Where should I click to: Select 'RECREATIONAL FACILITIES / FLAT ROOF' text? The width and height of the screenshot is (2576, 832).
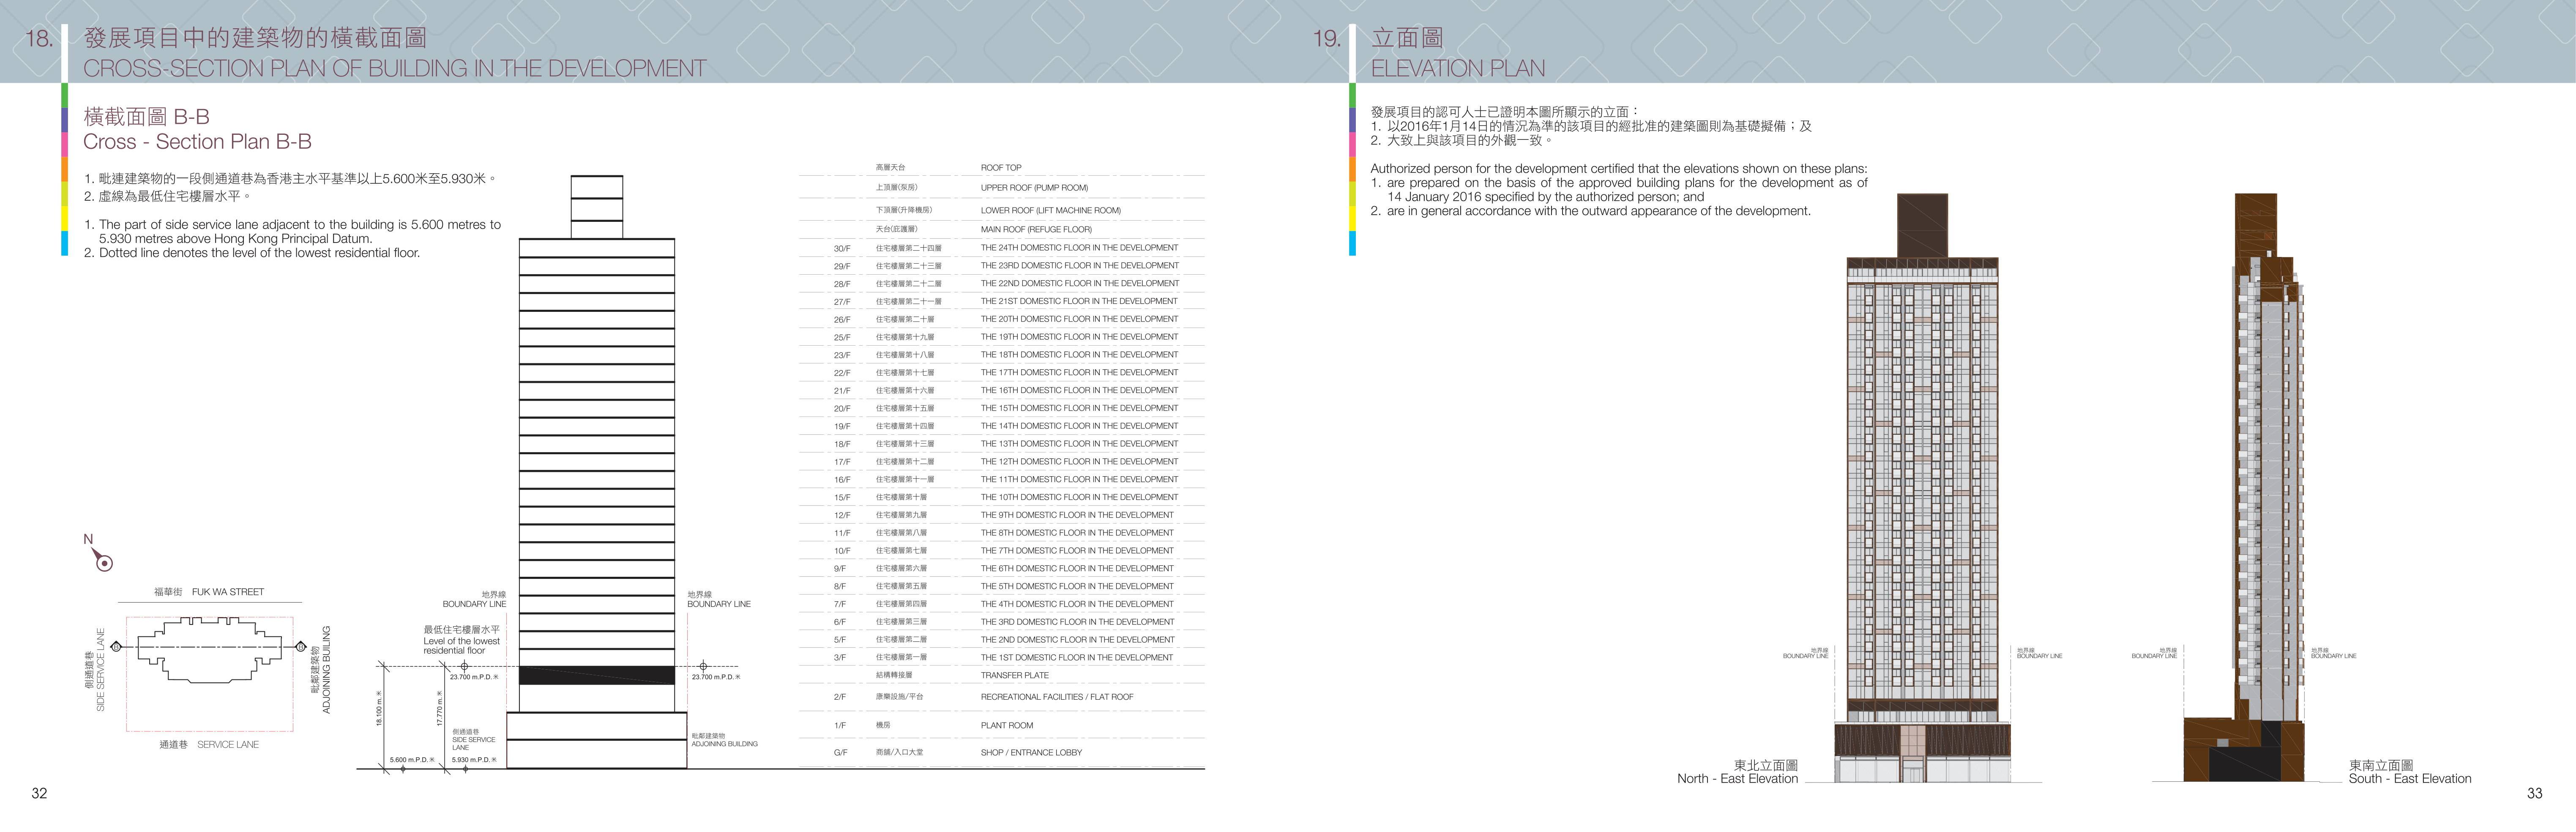(x=1057, y=697)
